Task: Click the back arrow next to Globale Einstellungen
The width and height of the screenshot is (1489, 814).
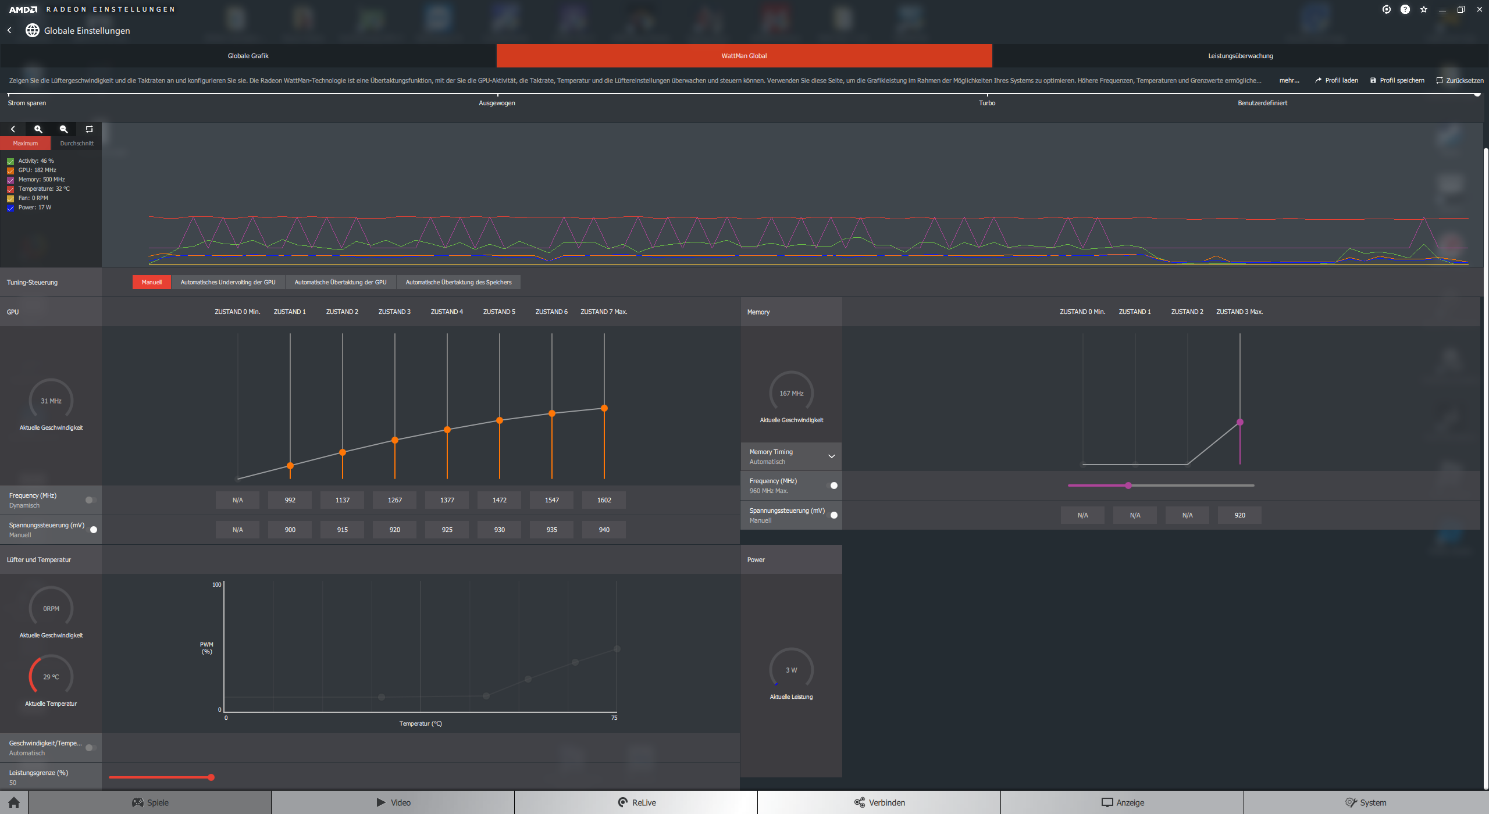Action: pos(10,30)
